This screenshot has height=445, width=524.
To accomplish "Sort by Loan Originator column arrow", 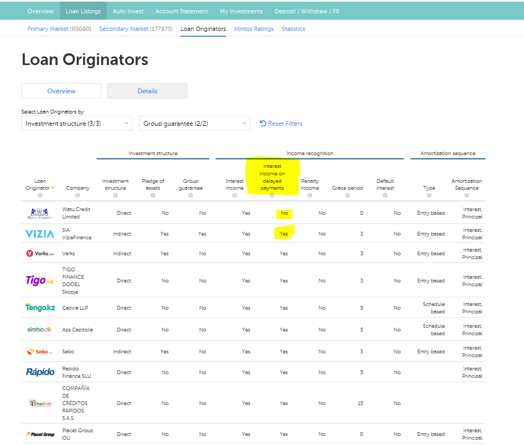I will point(53,188).
